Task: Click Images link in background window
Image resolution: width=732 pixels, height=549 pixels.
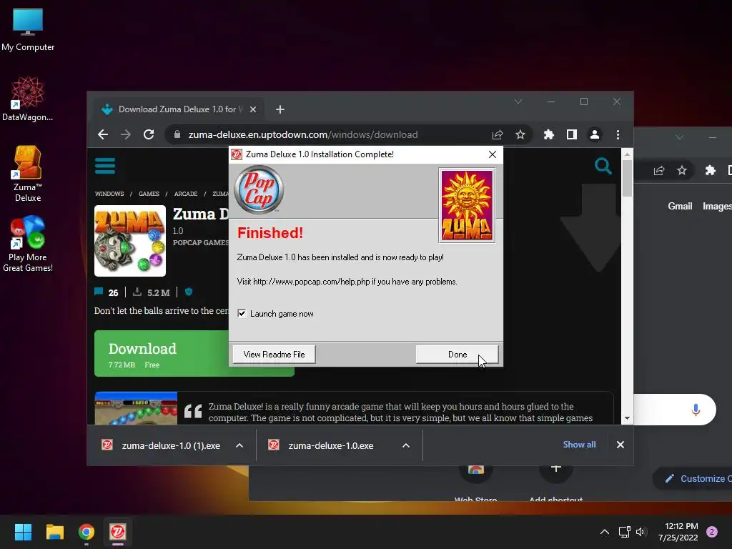Action: point(717,206)
